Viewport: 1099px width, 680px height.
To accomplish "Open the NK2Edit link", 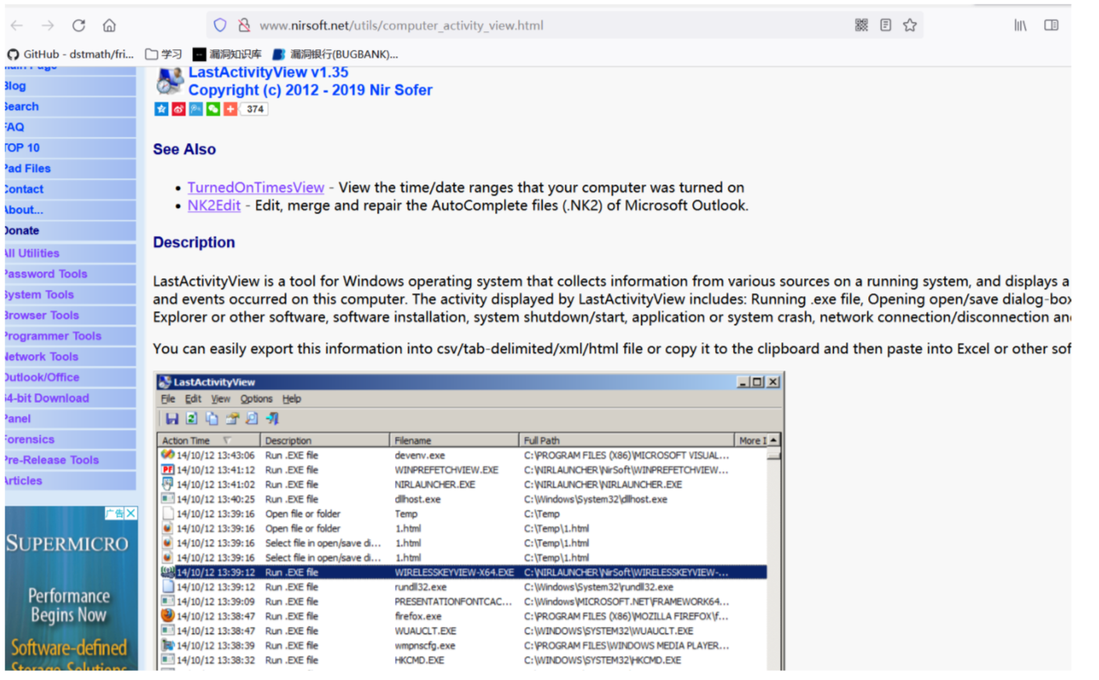I will point(214,206).
